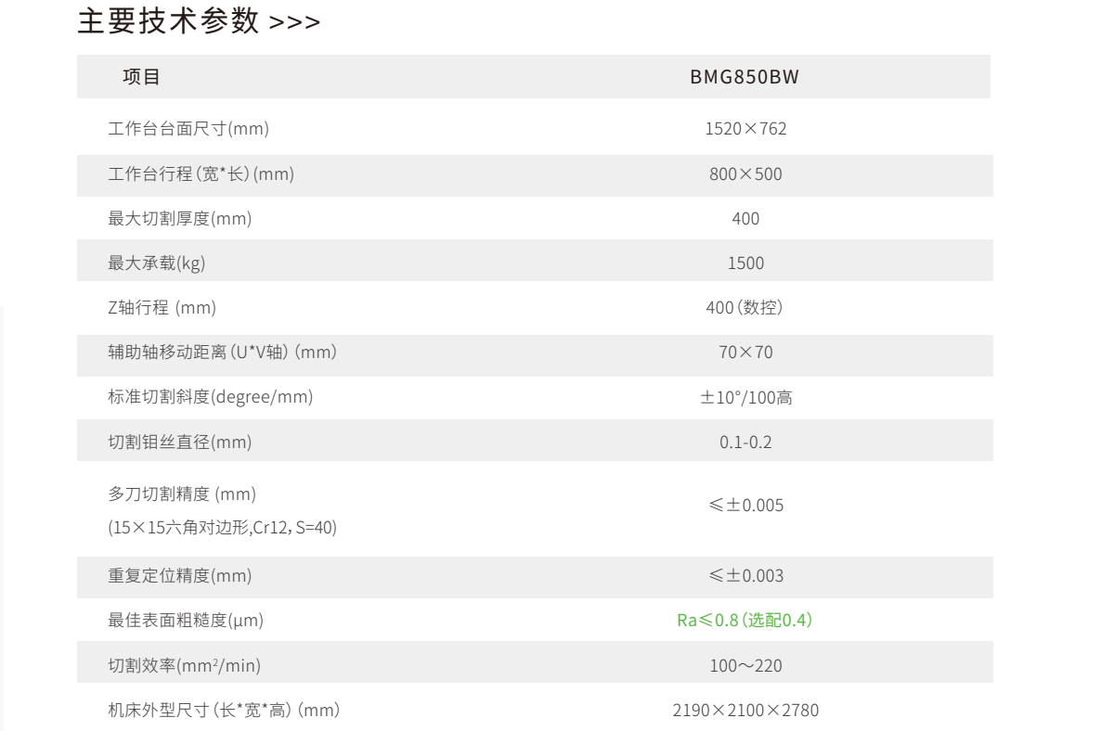Click the 1520×762 table value
1114x731 pixels.
[x=745, y=129]
